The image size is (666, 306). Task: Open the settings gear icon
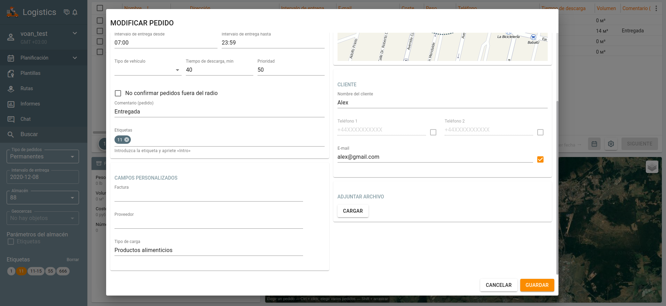[611, 144]
